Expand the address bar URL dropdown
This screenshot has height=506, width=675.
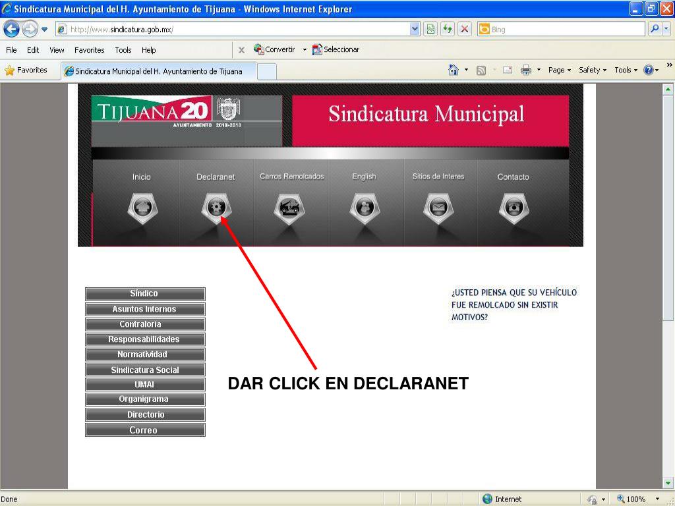click(415, 29)
